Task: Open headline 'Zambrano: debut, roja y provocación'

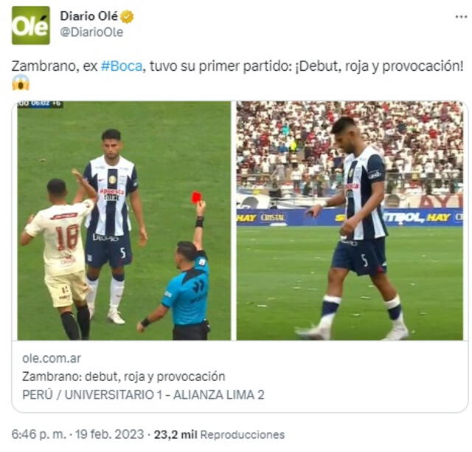Action: (124, 377)
